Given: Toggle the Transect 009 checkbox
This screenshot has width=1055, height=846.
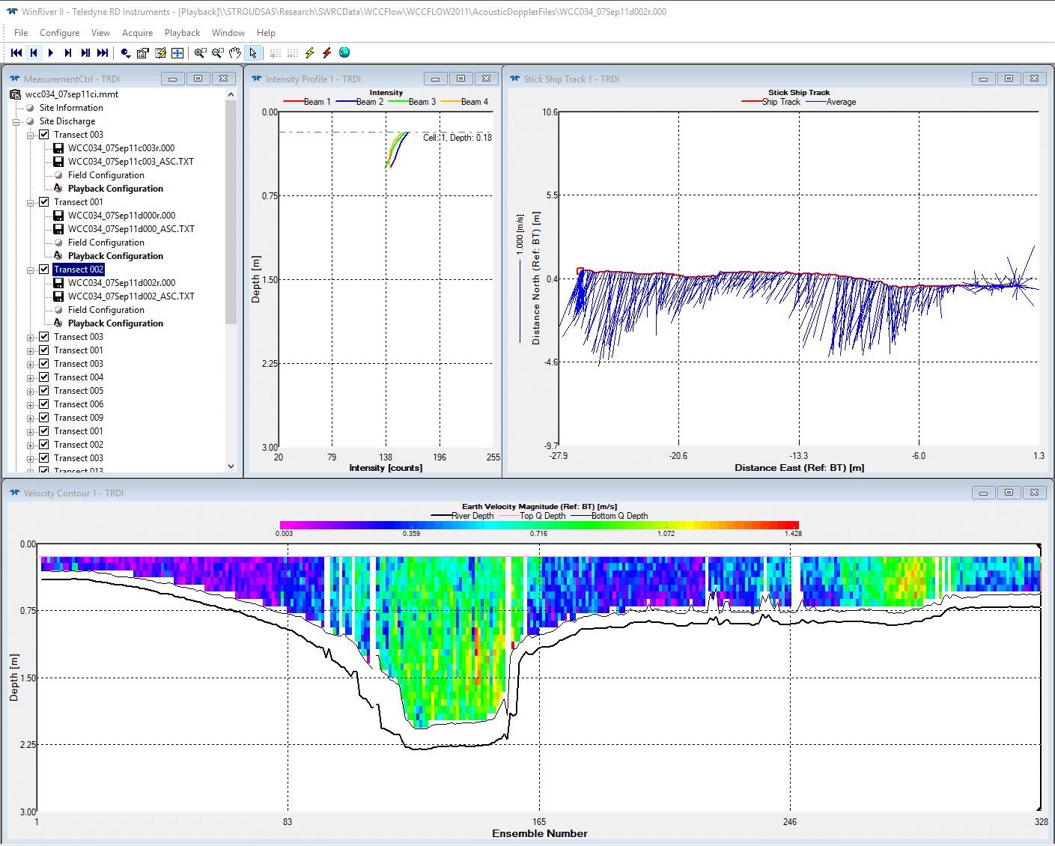Looking at the screenshot, I should tap(44, 418).
